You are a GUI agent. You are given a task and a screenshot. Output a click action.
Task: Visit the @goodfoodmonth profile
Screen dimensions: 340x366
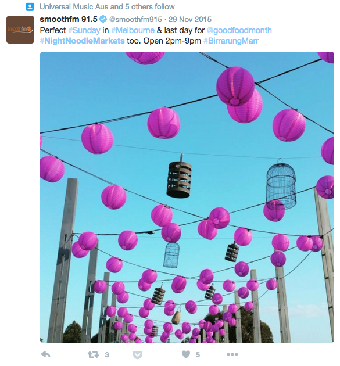coord(239,30)
